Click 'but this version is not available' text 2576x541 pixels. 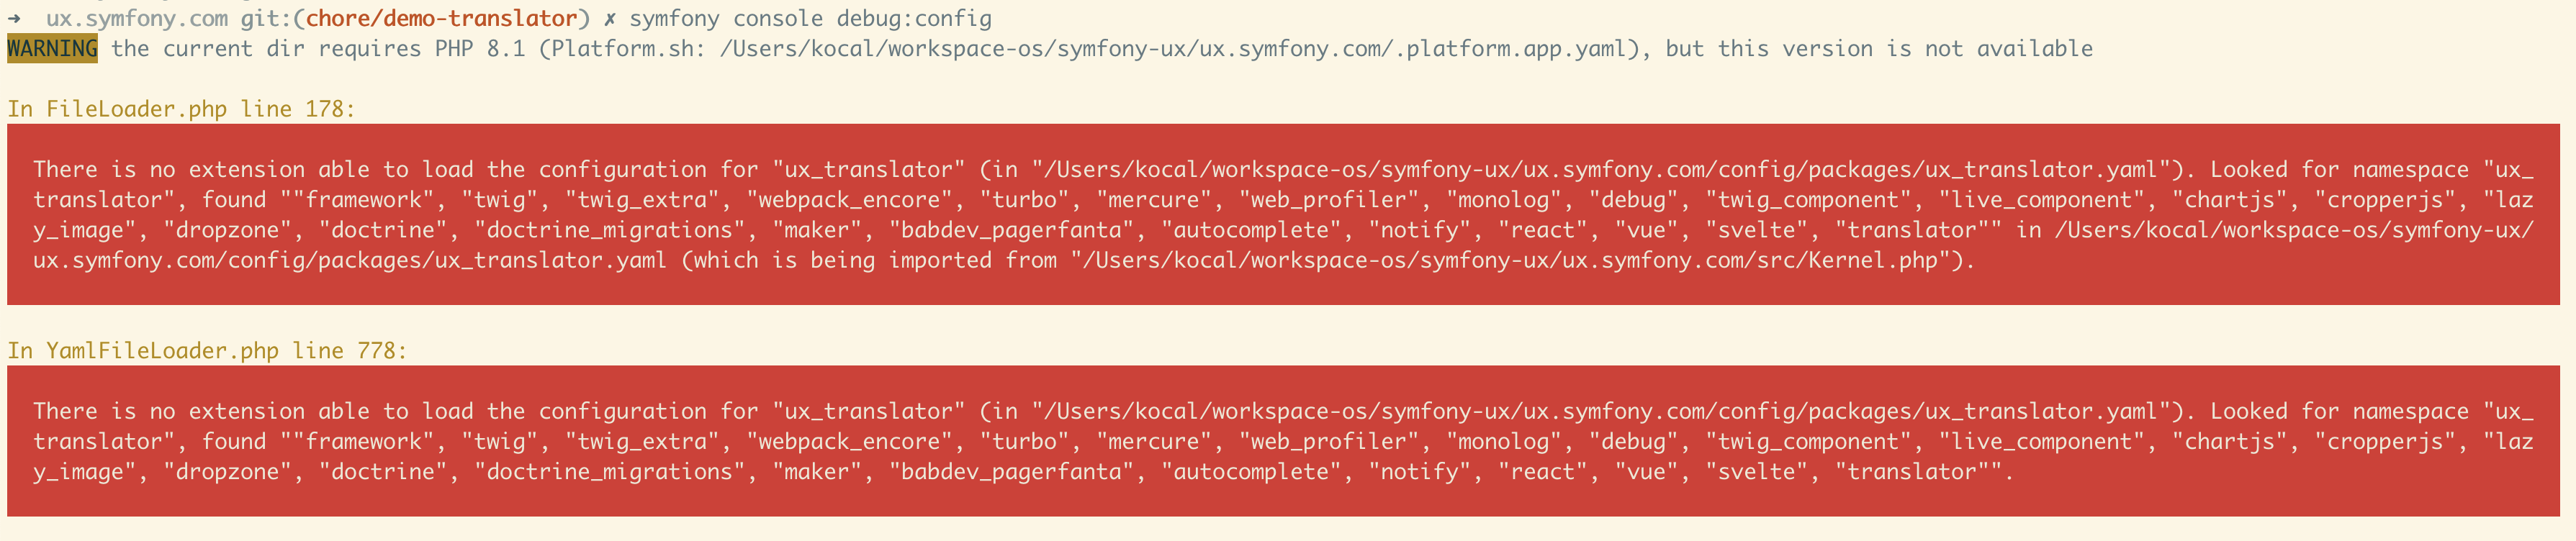pos(1879,49)
